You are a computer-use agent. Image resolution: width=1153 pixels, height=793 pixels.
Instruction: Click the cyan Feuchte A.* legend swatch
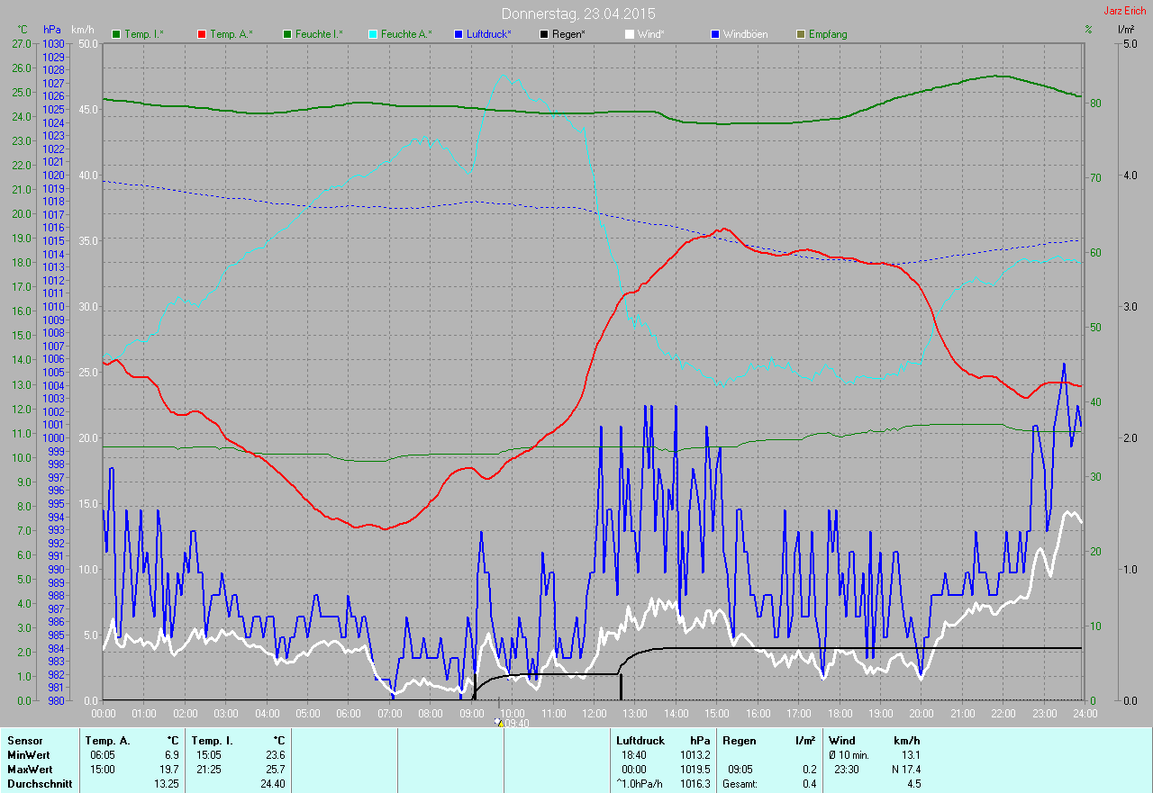(x=373, y=34)
